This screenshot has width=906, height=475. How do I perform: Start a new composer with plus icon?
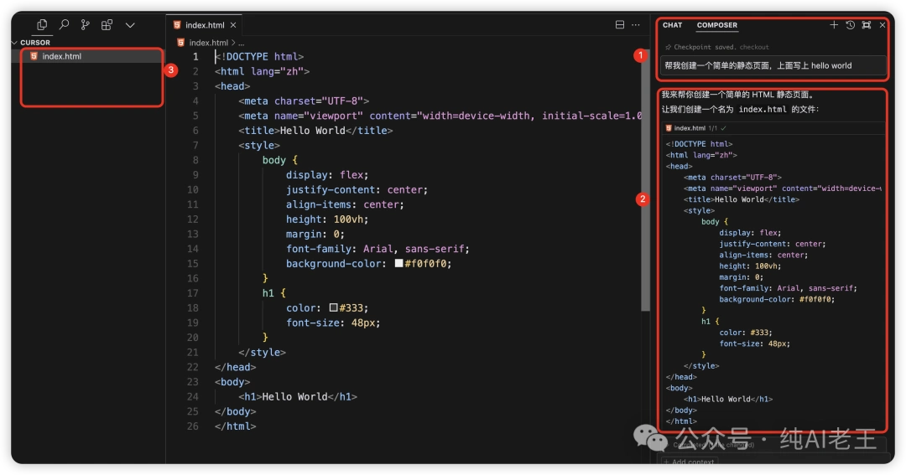pos(834,25)
